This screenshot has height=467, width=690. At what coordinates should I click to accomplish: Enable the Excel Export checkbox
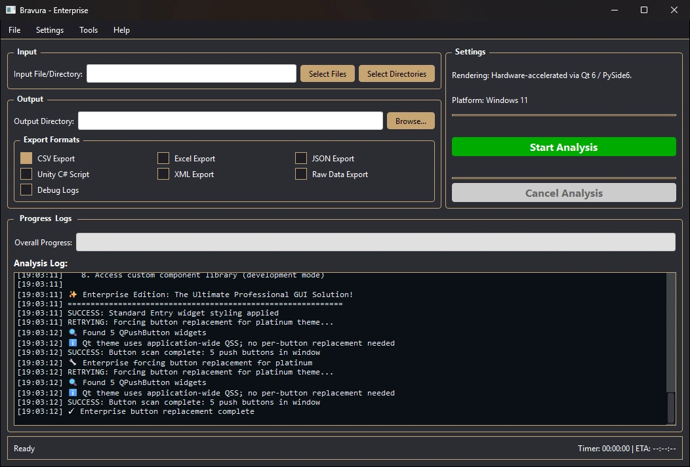(x=163, y=158)
